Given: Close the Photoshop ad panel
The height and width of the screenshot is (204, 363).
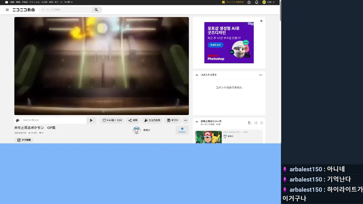Looking at the screenshot, I should pos(261,21).
